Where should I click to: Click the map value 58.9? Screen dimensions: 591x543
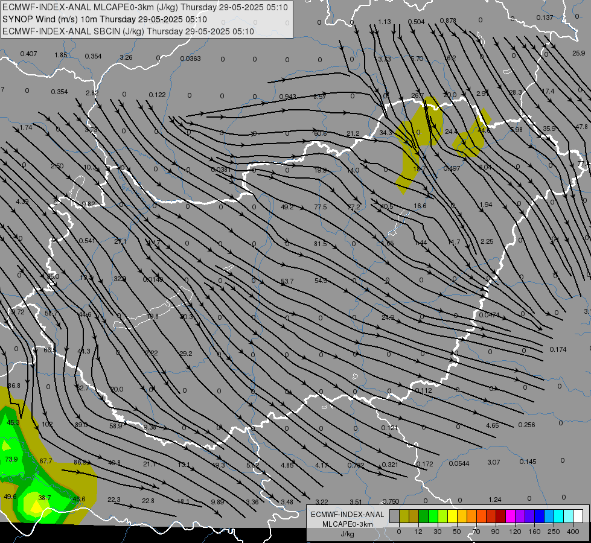116,426
